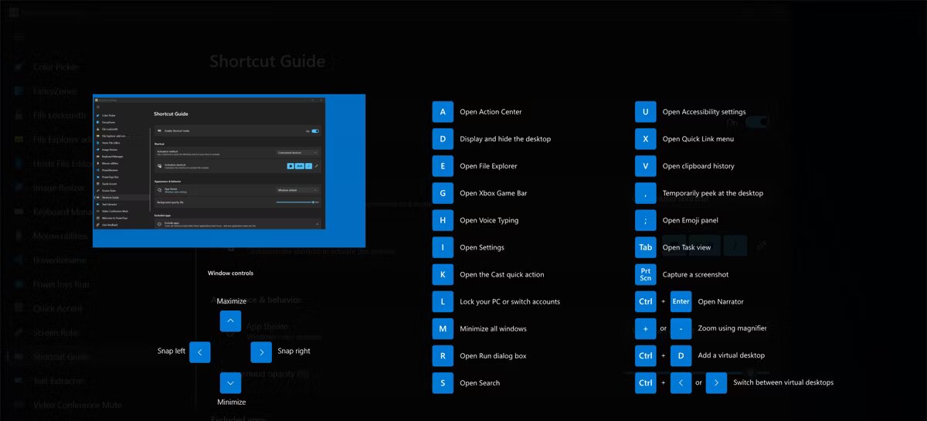
Task: Click the active window thumbnail preview
Action: click(x=229, y=171)
